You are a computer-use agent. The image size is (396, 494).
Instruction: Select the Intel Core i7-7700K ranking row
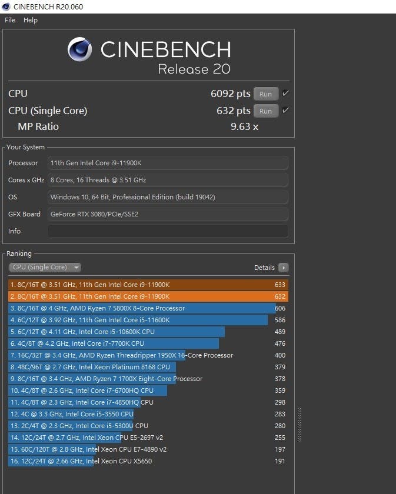click(148, 343)
